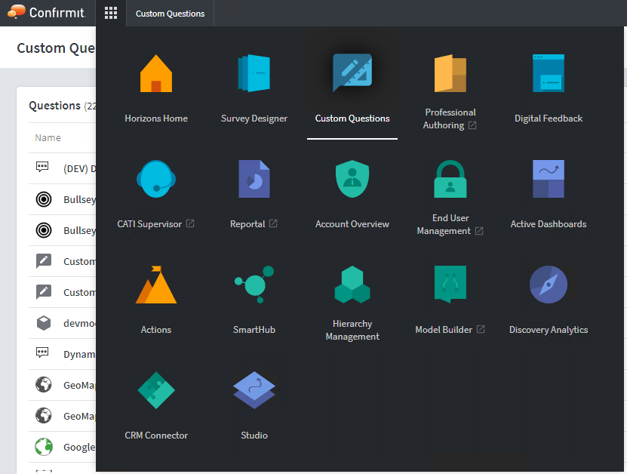Click the Actions label
The width and height of the screenshot is (627, 474).
click(156, 330)
